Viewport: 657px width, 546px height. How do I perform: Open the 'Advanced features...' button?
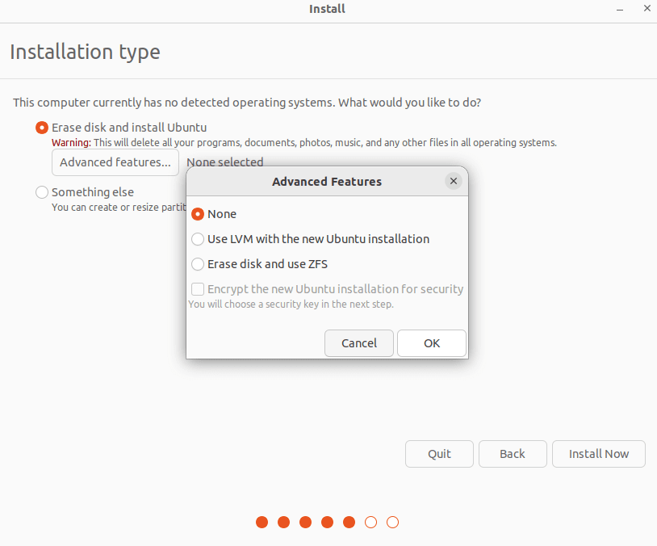(115, 162)
